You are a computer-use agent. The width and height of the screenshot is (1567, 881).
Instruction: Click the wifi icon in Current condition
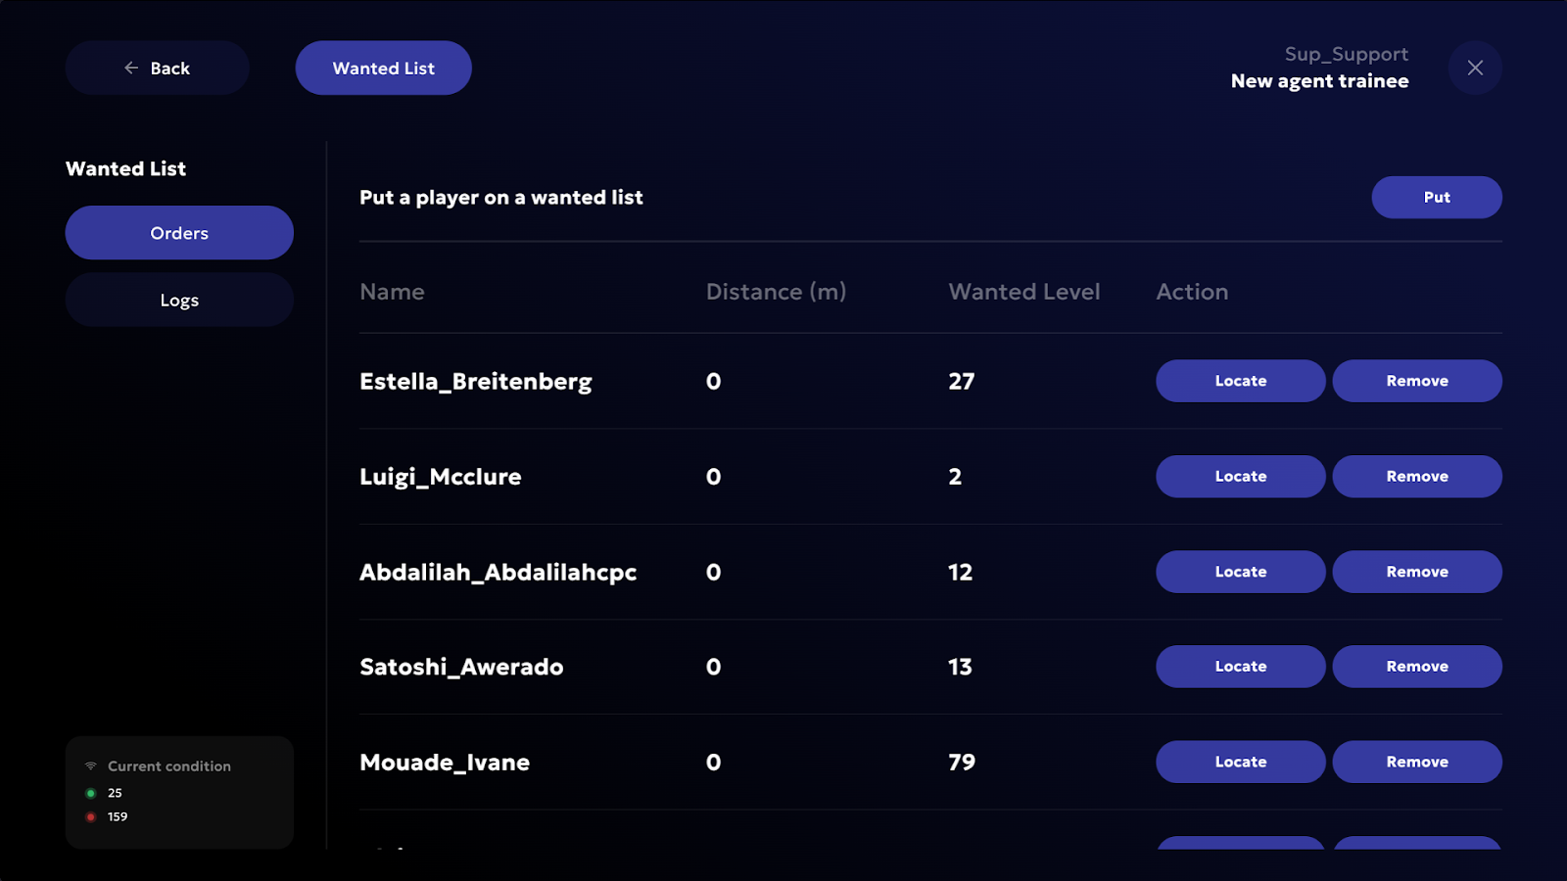[x=90, y=765]
